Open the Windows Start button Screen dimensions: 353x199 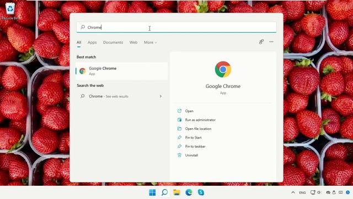152,192
